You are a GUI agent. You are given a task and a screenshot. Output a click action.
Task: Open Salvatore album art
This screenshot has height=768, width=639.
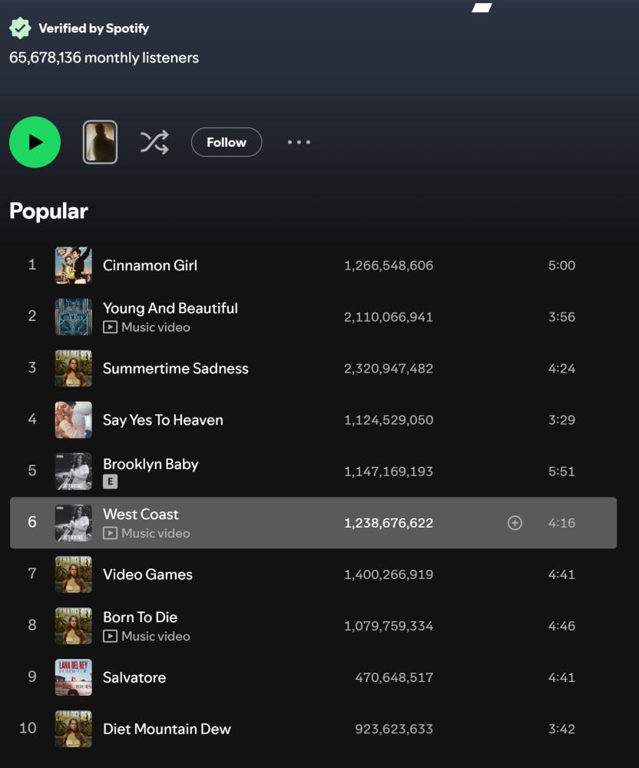pyautogui.click(x=74, y=677)
